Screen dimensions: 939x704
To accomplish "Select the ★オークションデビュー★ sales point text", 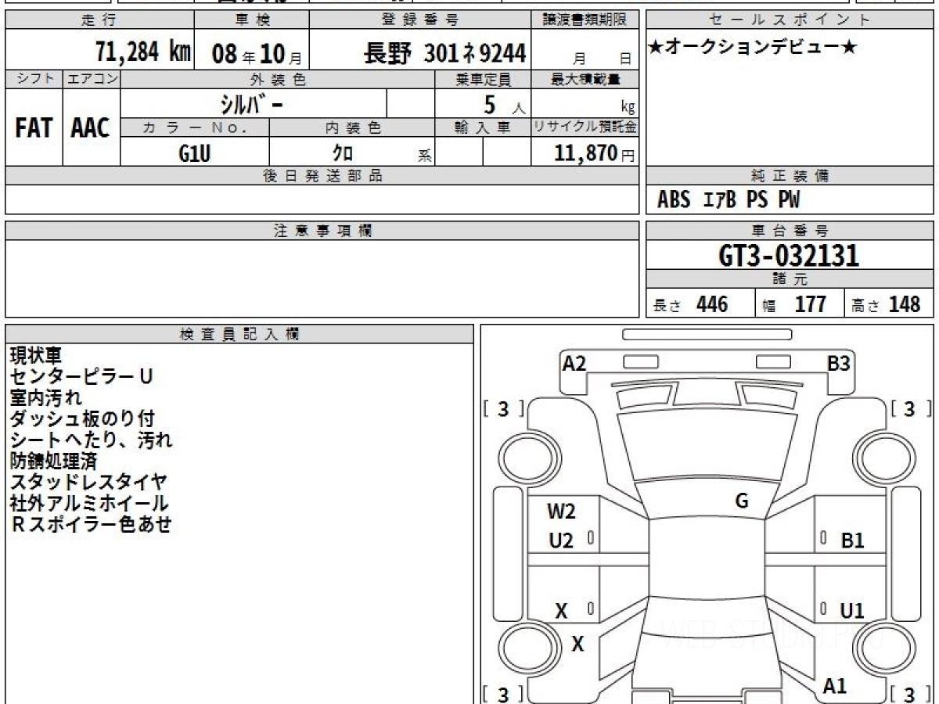I will coord(753,47).
